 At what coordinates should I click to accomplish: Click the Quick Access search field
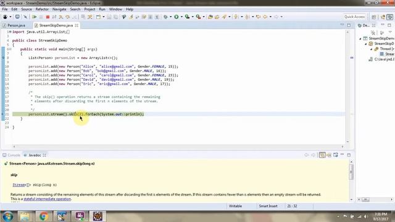pyautogui.click(x=354, y=17)
